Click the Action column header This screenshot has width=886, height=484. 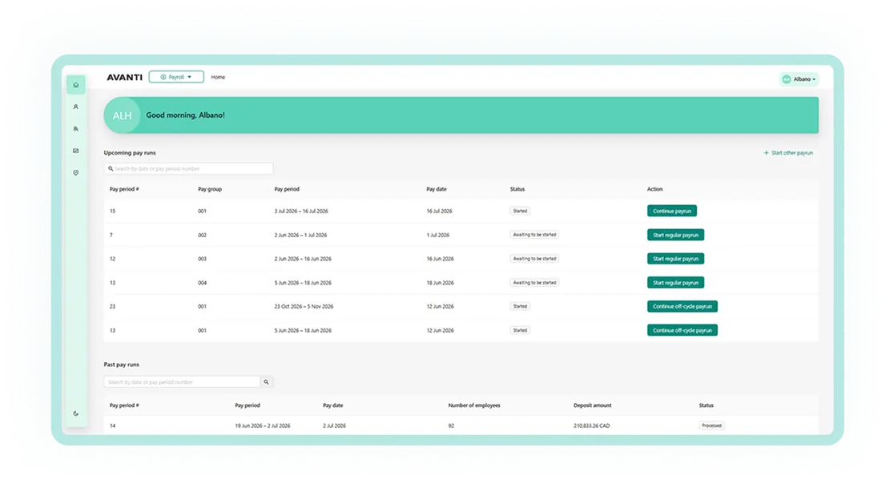pos(655,189)
